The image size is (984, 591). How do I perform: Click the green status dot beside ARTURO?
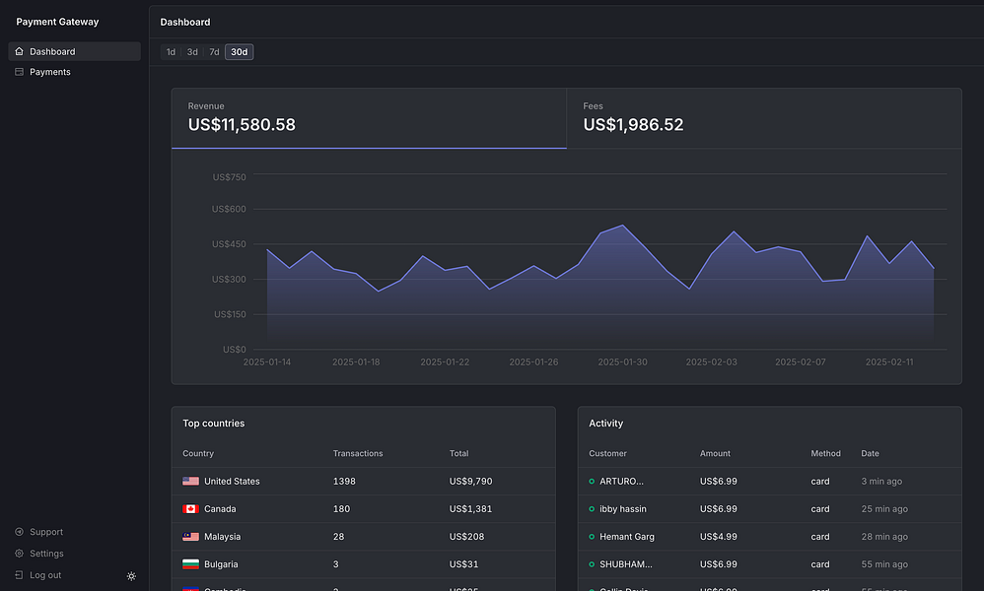(592, 481)
